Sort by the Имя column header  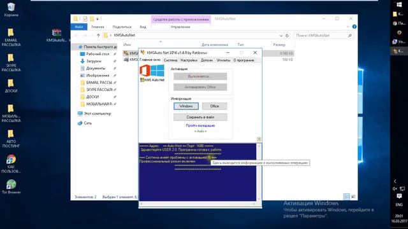pos(127,45)
